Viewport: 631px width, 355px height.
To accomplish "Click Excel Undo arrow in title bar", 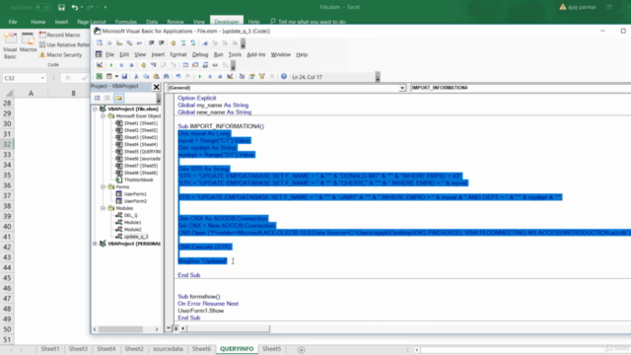I will click(x=75, y=7).
